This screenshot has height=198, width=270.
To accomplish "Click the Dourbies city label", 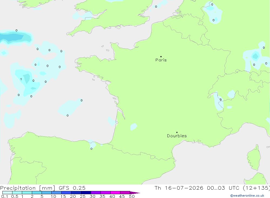I will pos(177,136).
